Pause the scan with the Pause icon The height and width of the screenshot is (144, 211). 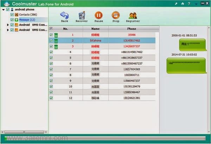coord(99,15)
